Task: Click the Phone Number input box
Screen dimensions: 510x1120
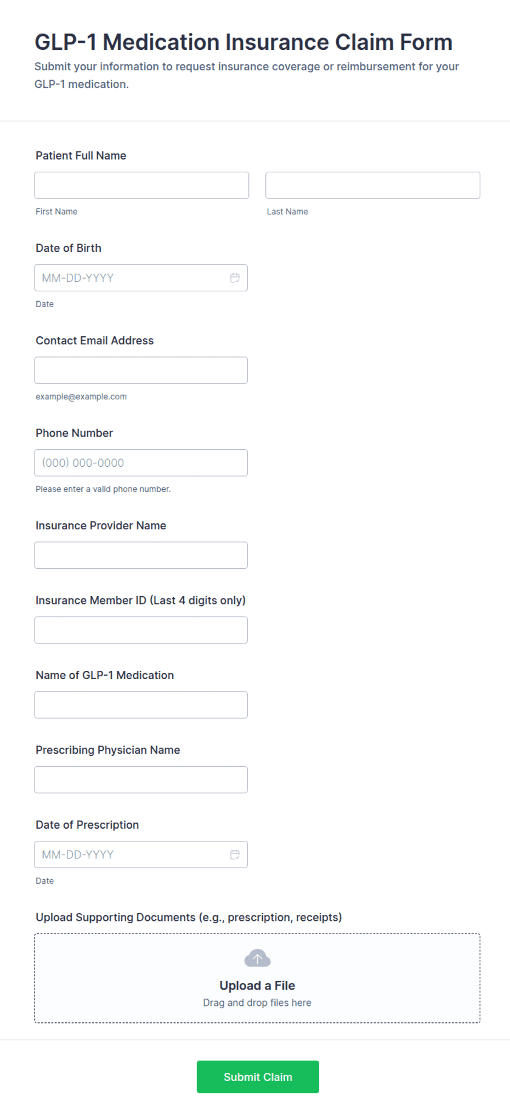Action: pyautogui.click(x=141, y=463)
